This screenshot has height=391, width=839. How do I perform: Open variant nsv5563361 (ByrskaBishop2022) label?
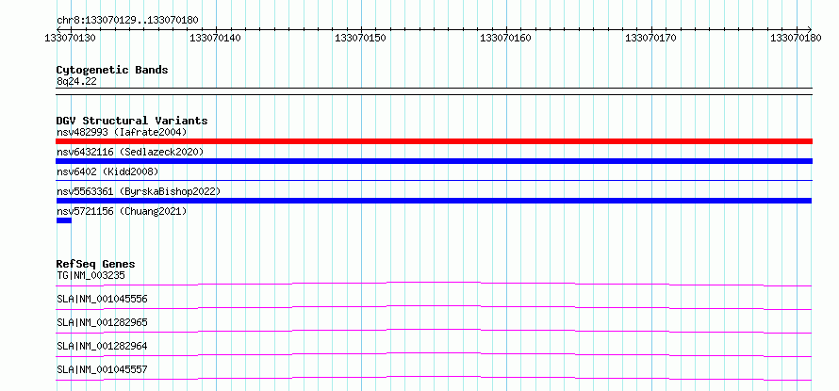coord(138,191)
